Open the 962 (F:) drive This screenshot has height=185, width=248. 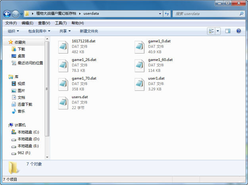pyautogui.click(x=24, y=153)
